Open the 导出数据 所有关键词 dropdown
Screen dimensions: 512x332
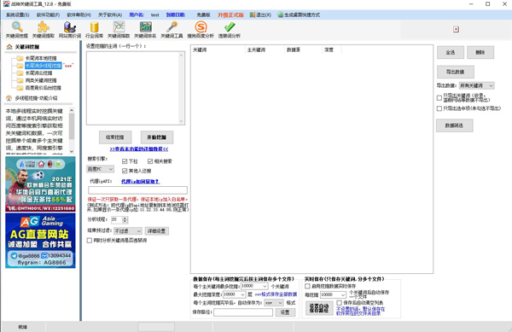pyautogui.click(x=476, y=85)
